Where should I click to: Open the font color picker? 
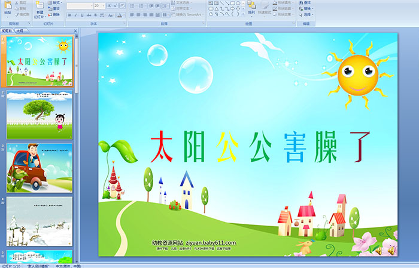tap(120, 14)
